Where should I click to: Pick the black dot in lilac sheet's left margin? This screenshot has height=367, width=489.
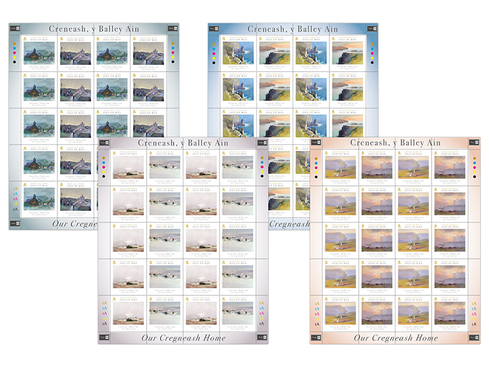(x=103, y=176)
